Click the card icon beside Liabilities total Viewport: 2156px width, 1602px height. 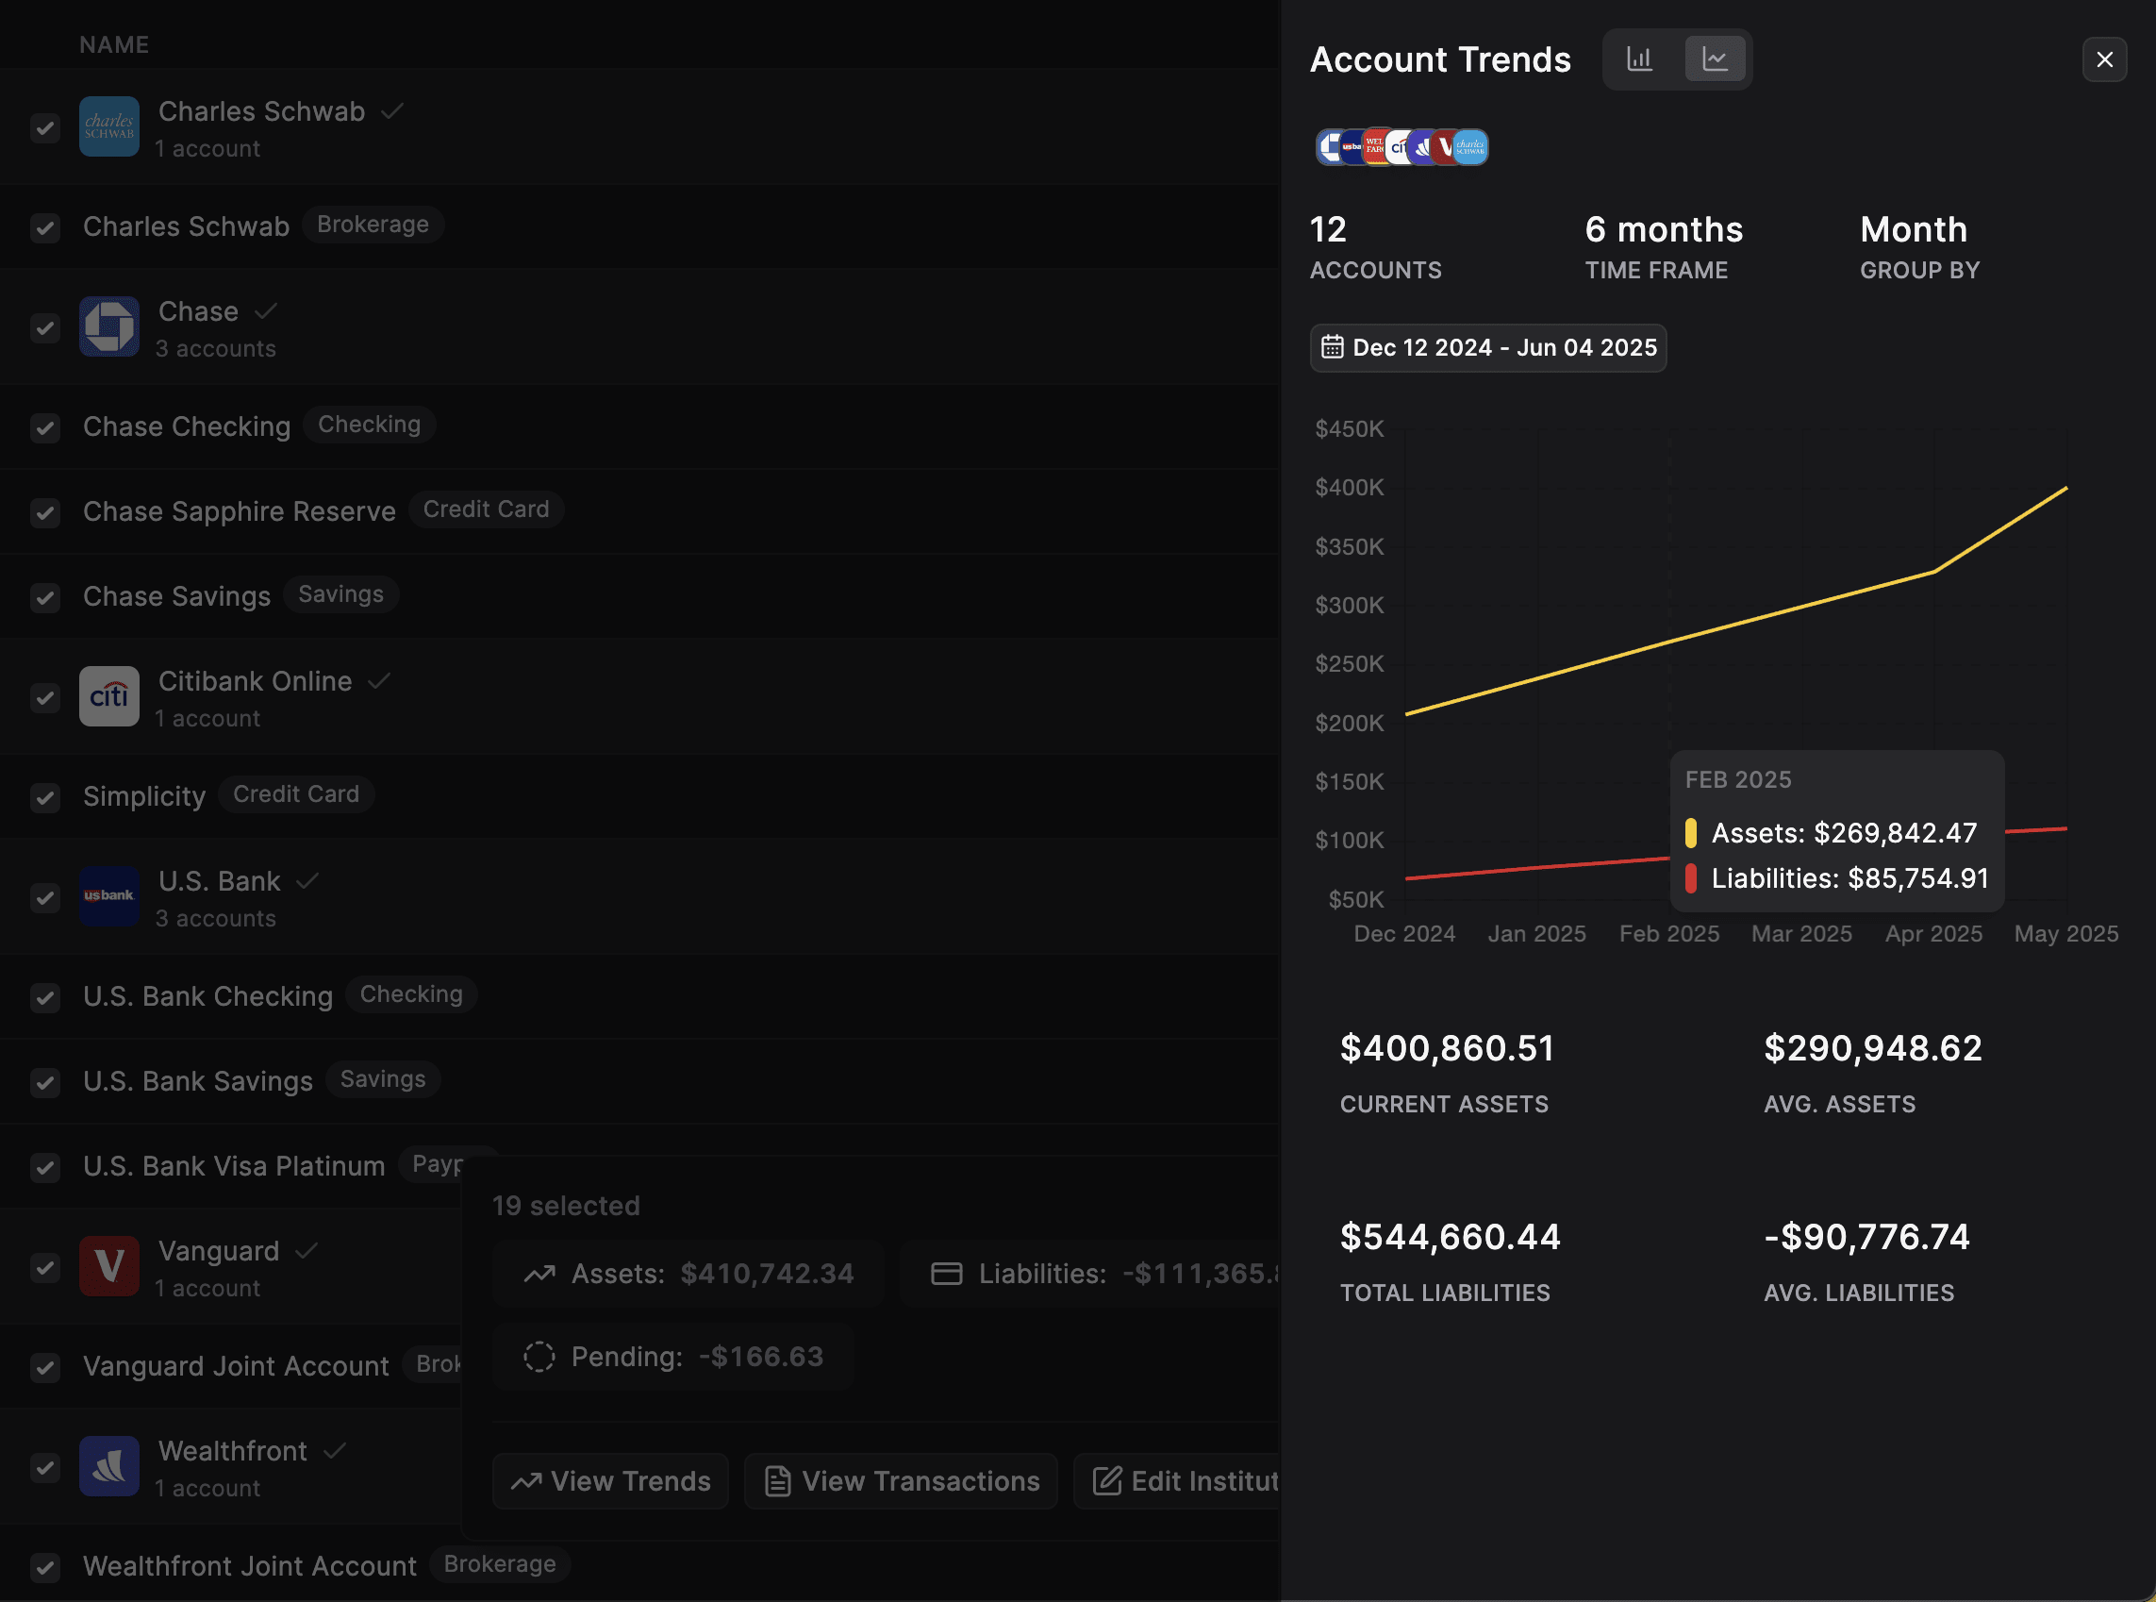tap(946, 1274)
